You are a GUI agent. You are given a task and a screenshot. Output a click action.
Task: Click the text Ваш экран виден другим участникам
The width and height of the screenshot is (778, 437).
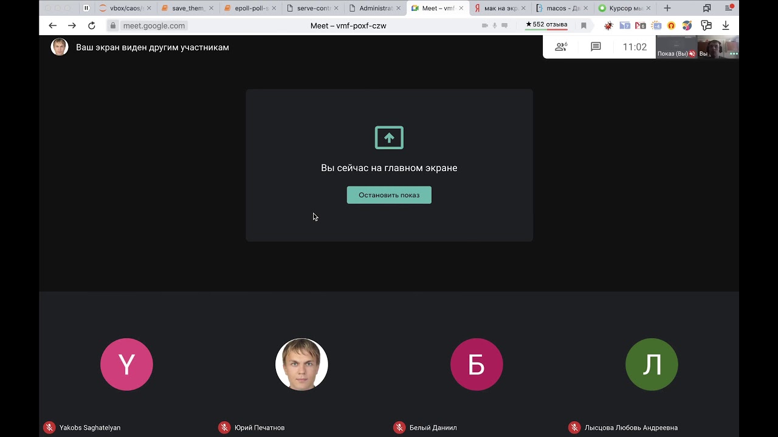153,47
